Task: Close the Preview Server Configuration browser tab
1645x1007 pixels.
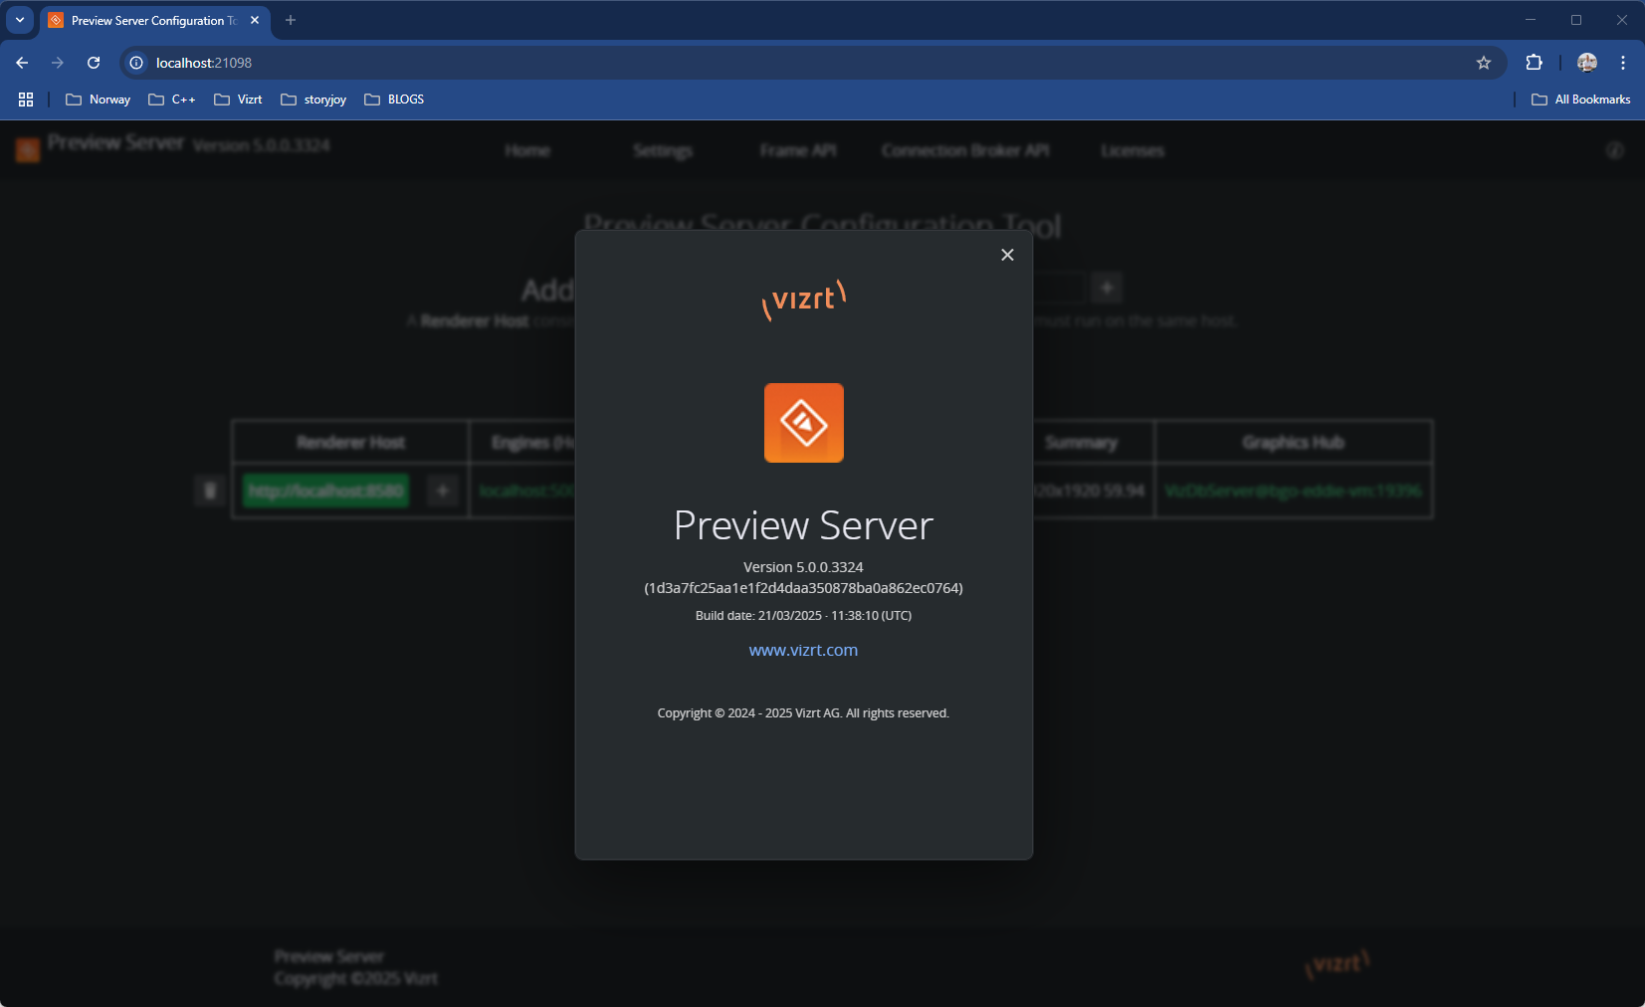Action: click(255, 20)
